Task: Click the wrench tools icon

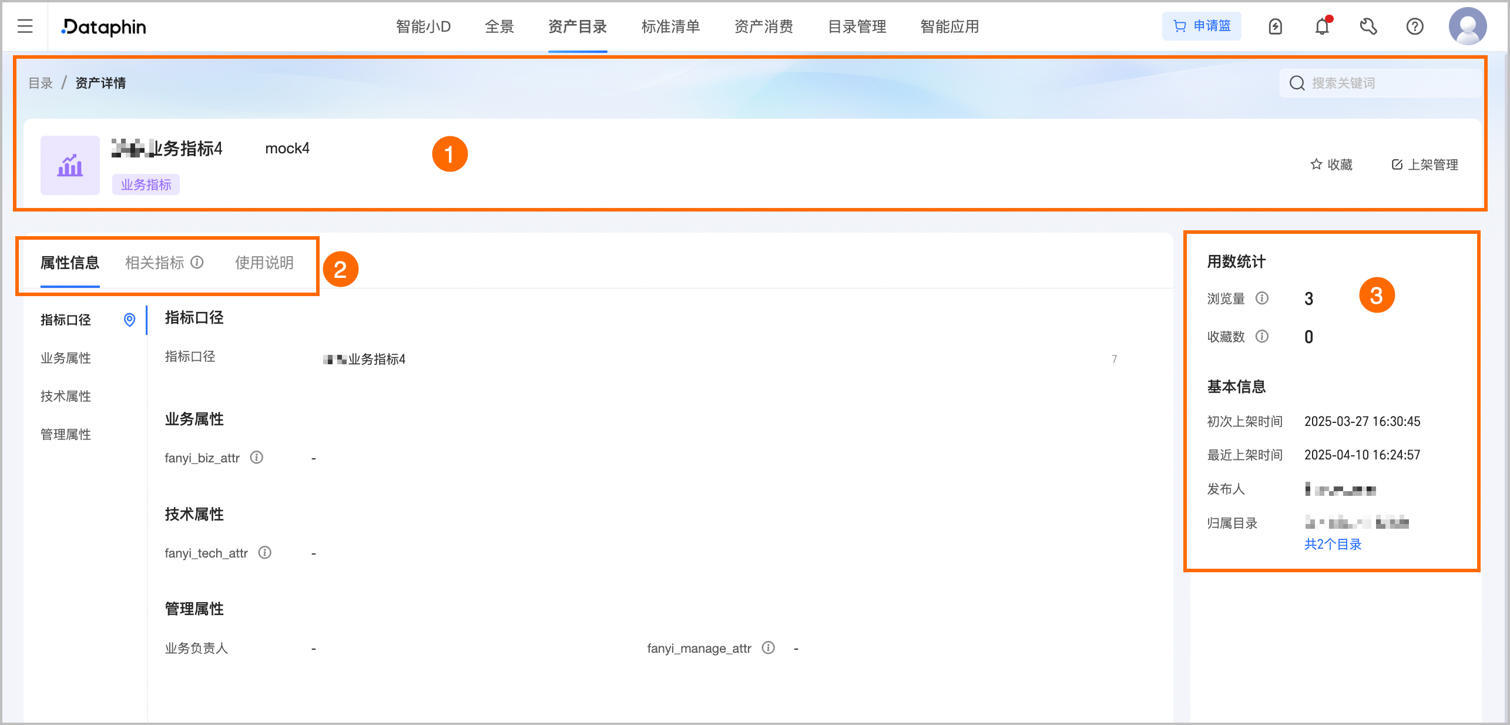Action: click(1368, 26)
